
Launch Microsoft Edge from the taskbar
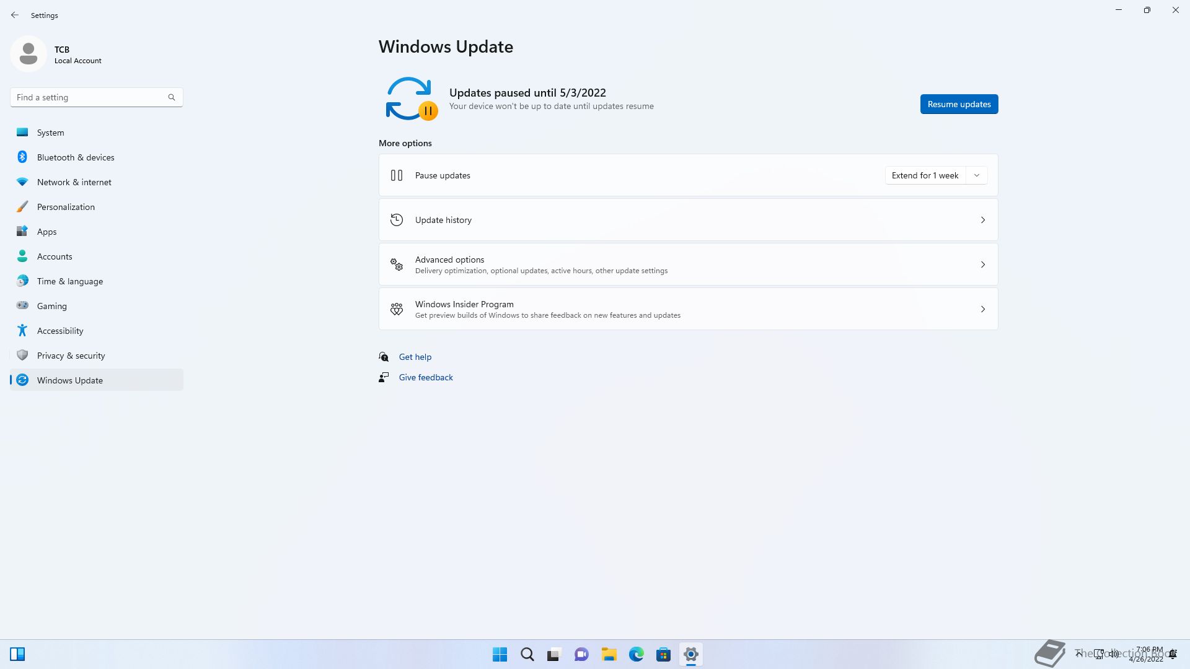point(637,654)
